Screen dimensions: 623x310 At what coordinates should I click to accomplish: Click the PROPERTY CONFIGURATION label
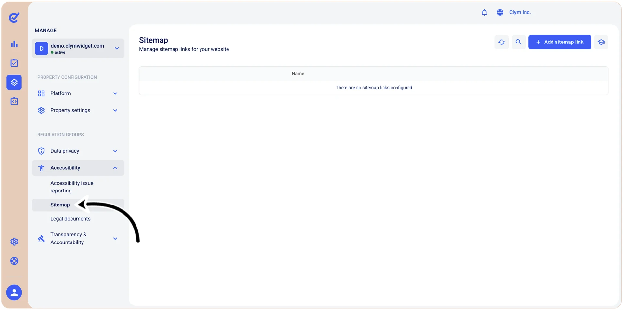(67, 77)
